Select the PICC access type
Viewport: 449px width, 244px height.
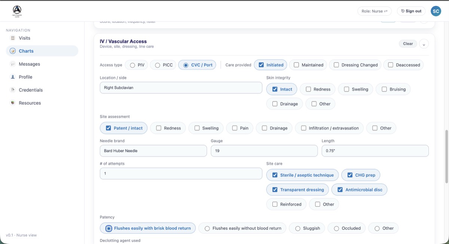point(157,65)
